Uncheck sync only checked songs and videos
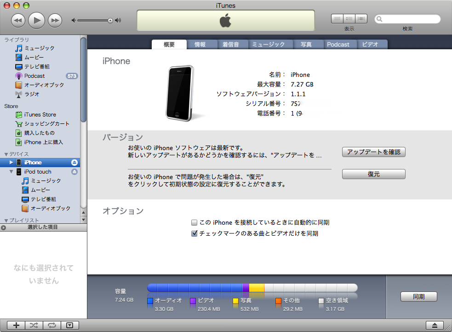 tap(194, 233)
